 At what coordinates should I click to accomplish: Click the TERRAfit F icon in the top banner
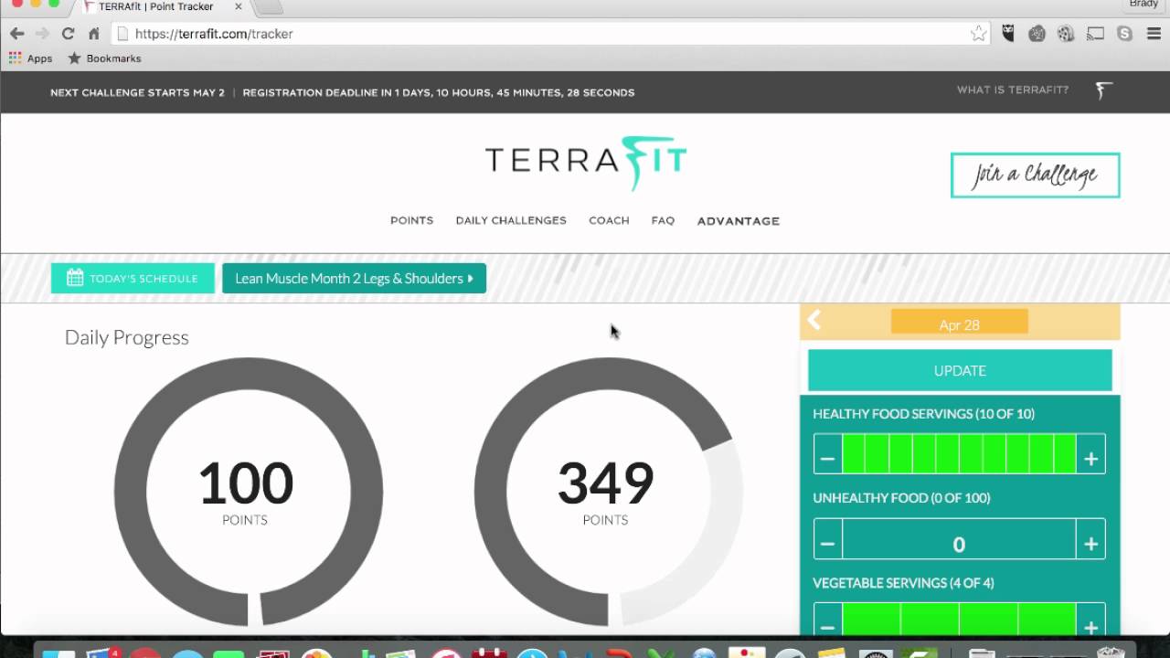click(x=1104, y=90)
